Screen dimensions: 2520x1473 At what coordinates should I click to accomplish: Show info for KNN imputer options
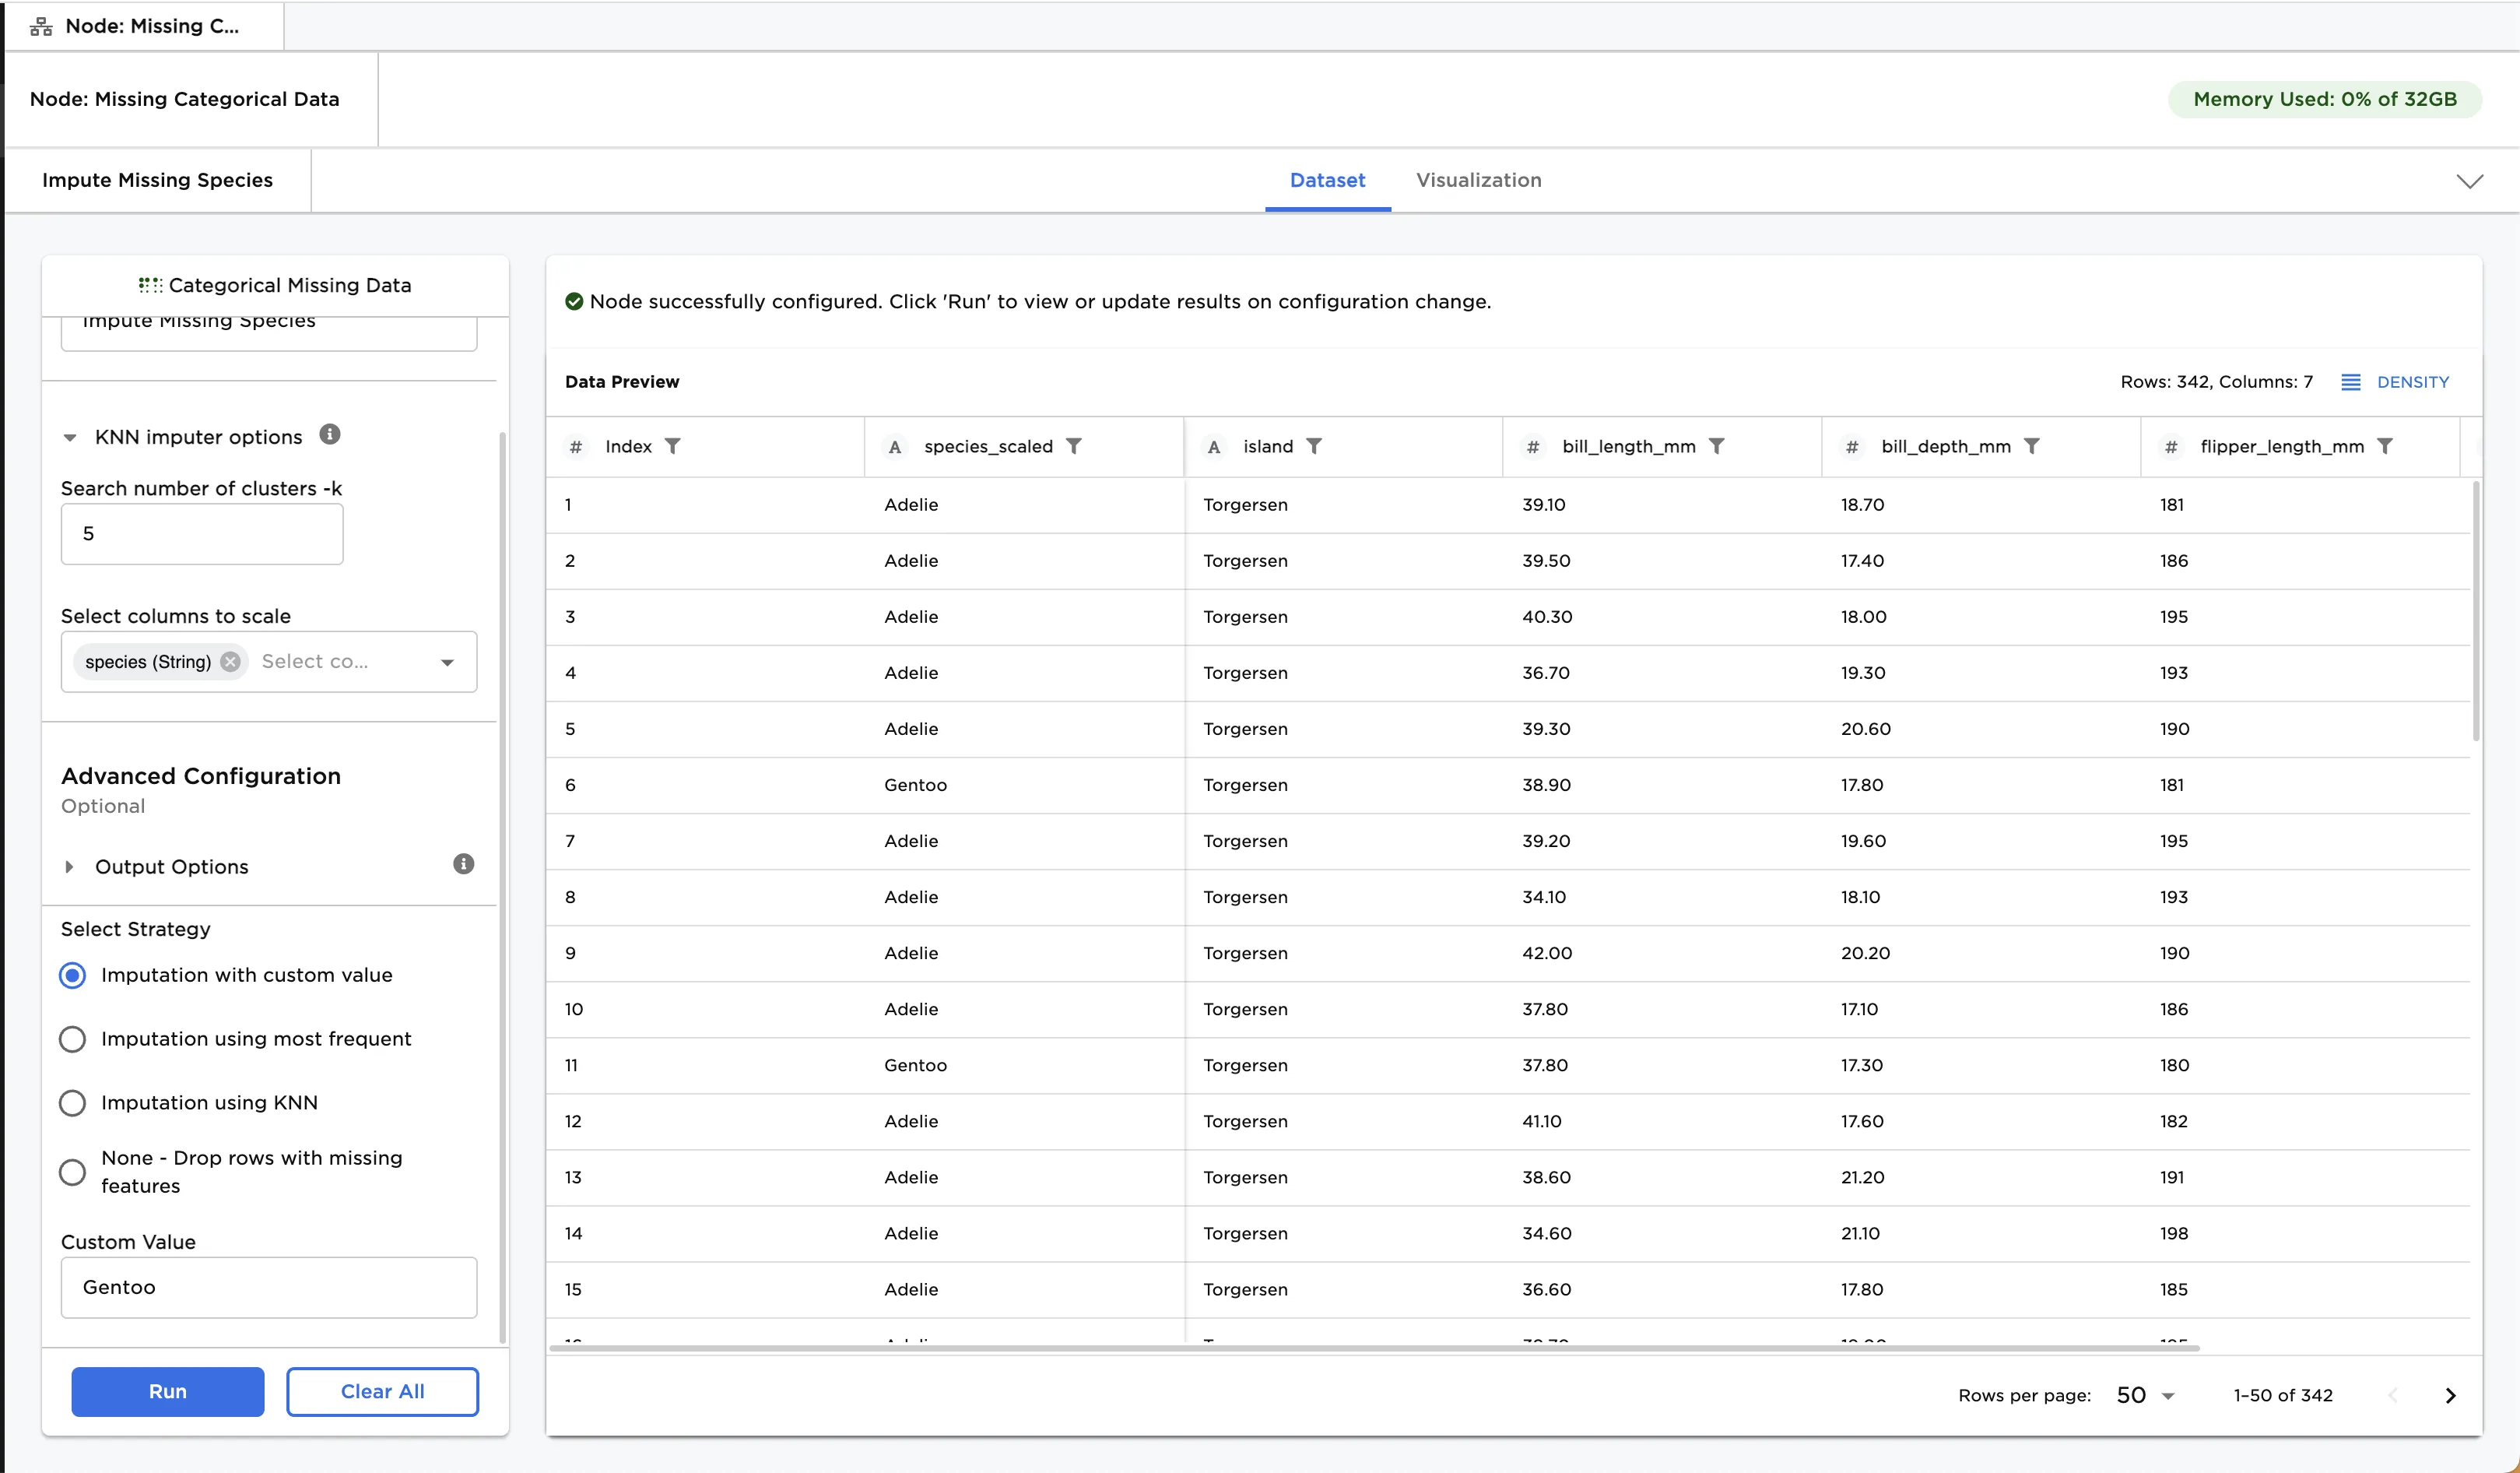coord(330,434)
